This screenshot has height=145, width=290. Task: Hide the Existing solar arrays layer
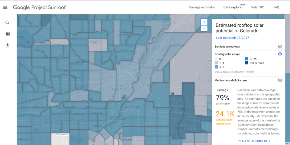pos(280,54)
